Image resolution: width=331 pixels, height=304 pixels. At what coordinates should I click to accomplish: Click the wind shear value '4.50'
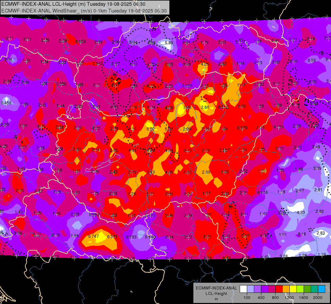pos(187,172)
